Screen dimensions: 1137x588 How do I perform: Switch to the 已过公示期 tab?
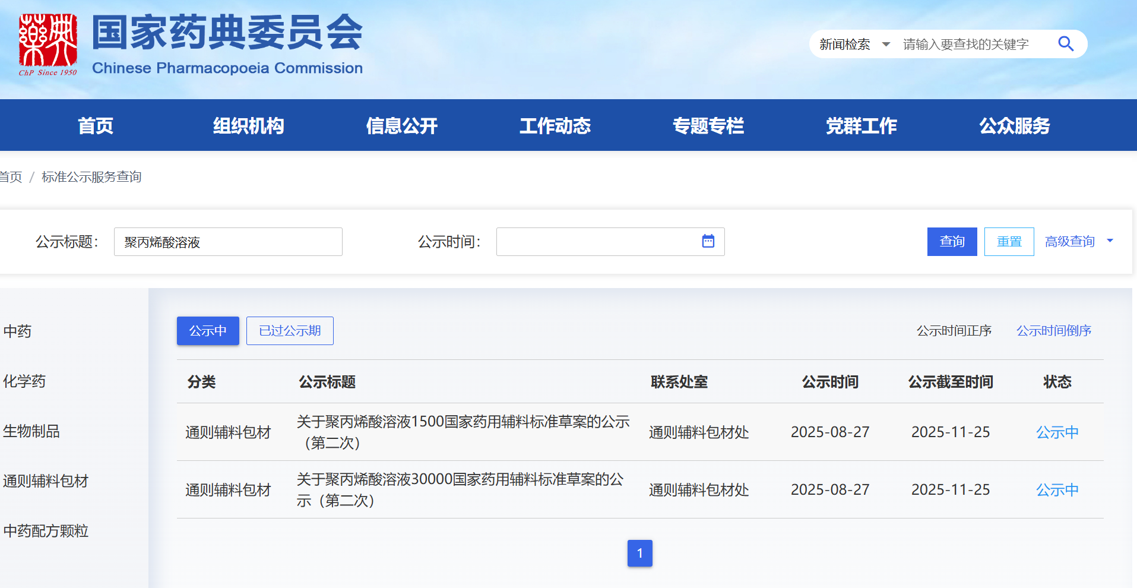click(290, 331)
